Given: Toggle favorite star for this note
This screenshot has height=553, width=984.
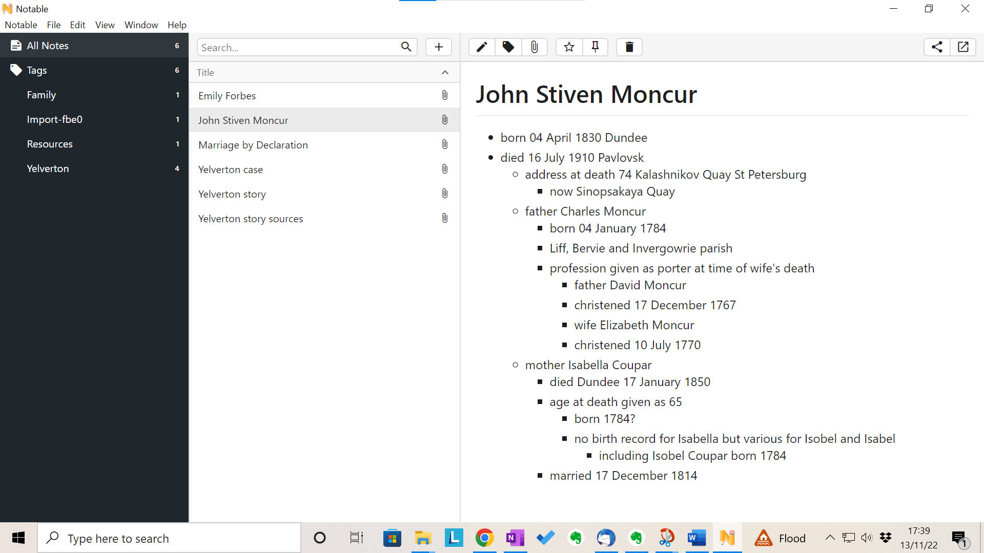Looking at the screenshot, I should [x=569, y=47].
